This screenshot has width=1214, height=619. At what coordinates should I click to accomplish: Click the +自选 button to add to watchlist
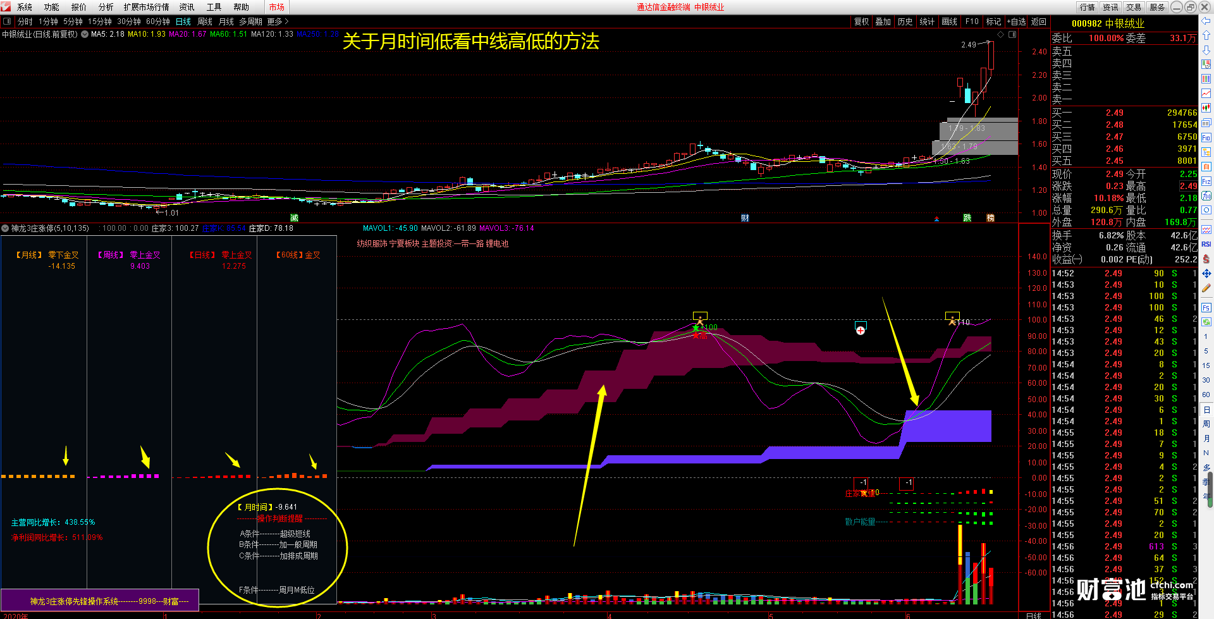[x=1017, y=21]
